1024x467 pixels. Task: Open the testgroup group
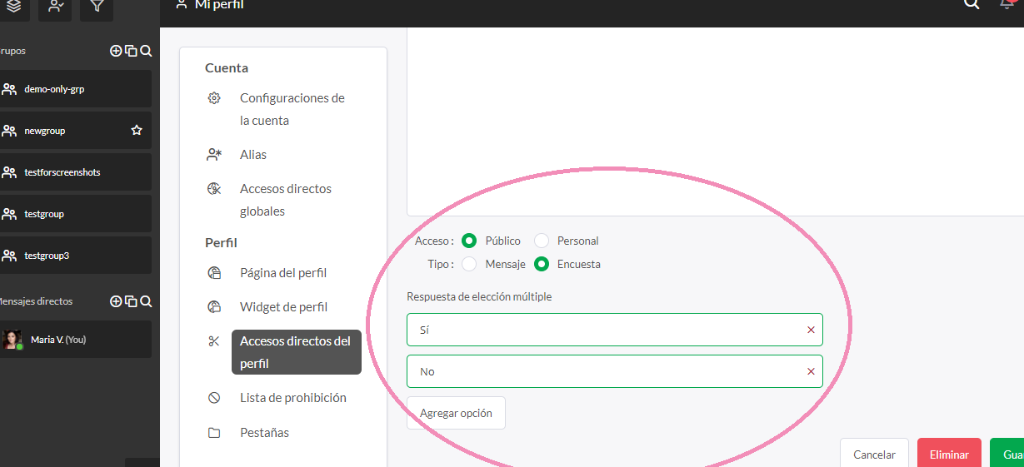75,214
